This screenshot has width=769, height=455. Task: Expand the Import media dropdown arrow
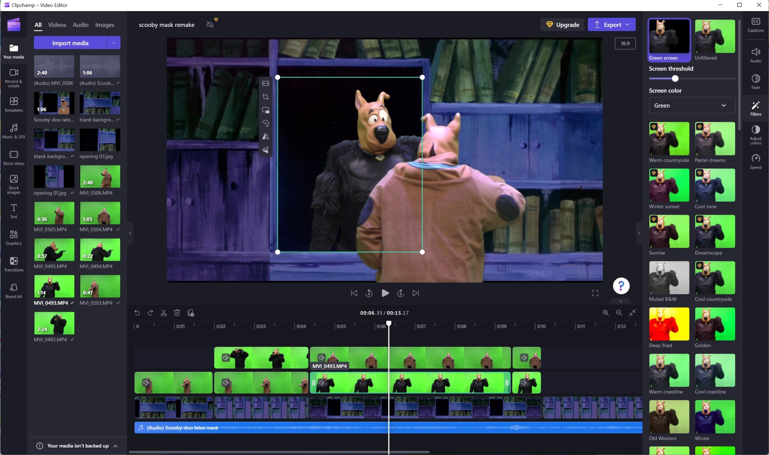point(113,43)
